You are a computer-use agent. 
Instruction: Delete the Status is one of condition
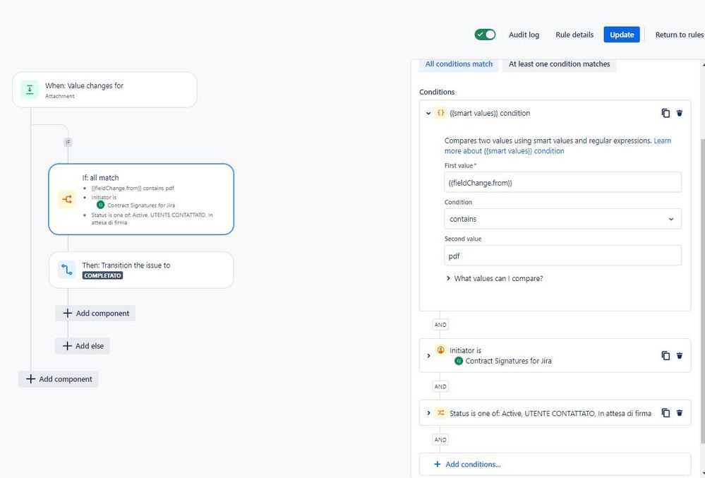tap(680, 413)
